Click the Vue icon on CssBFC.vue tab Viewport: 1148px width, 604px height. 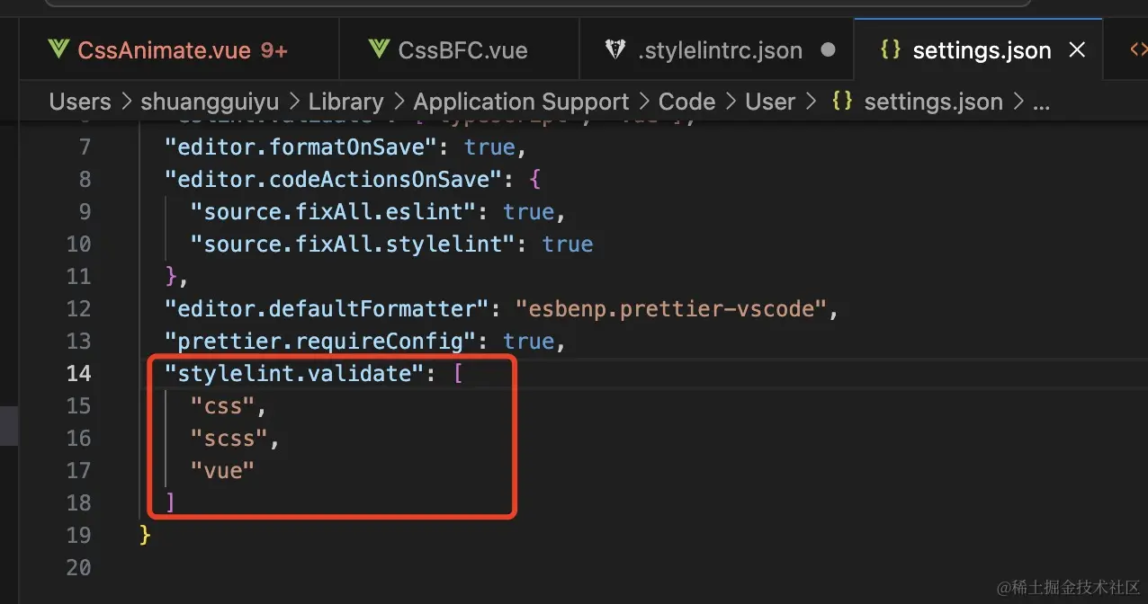tap(377, 49)
